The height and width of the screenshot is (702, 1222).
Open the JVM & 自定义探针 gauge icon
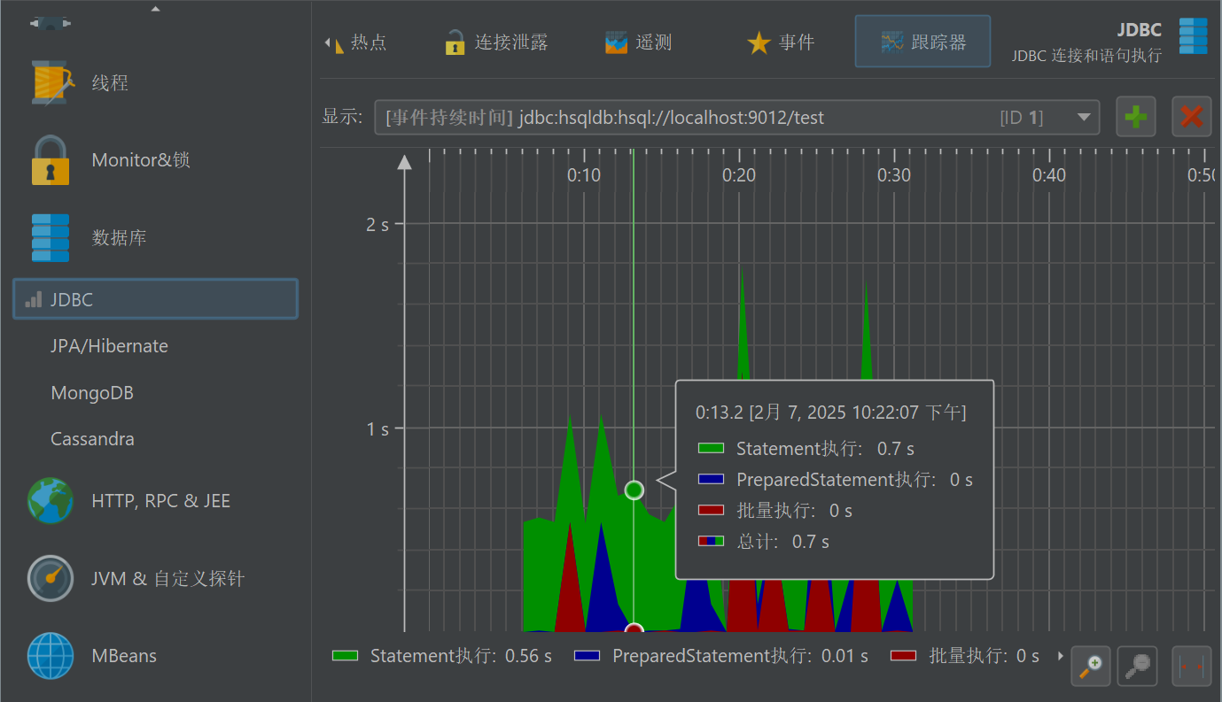point(51,578)
